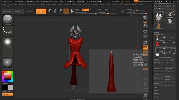Open the Zplugin menu
Viewport: 179px width, 100px height.
pyautogui.click(x=135, y=4)
